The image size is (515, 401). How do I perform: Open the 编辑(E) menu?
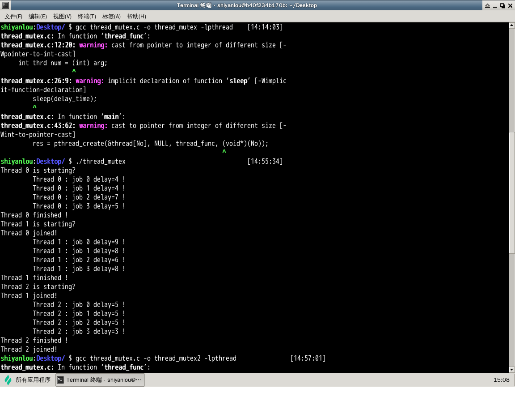[38, 17]
